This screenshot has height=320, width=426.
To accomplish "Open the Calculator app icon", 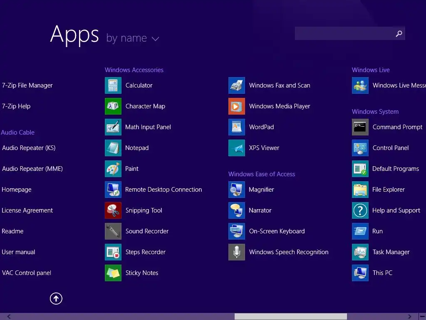I will (113, 85).
